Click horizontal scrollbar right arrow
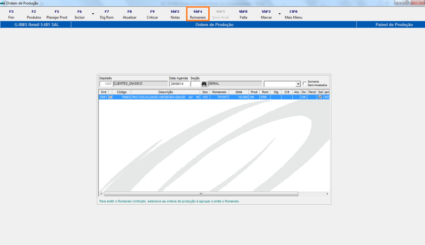 coord(327,194)
